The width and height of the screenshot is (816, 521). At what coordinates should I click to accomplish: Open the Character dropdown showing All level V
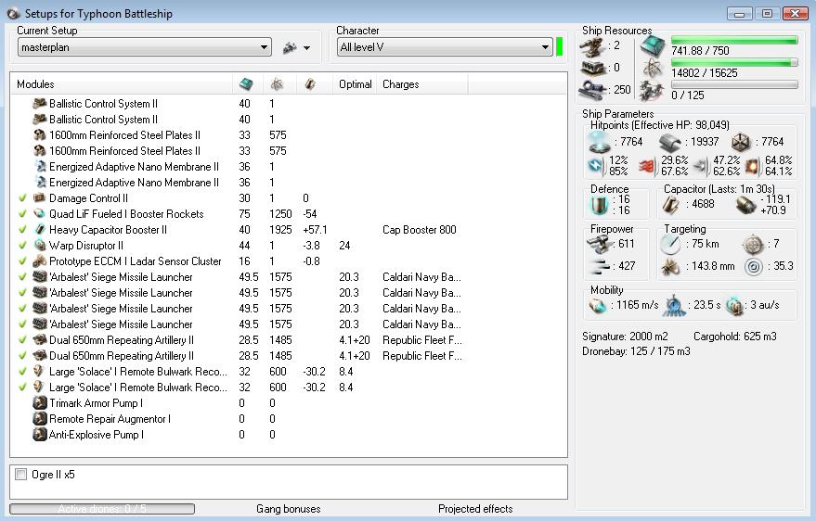445,47
